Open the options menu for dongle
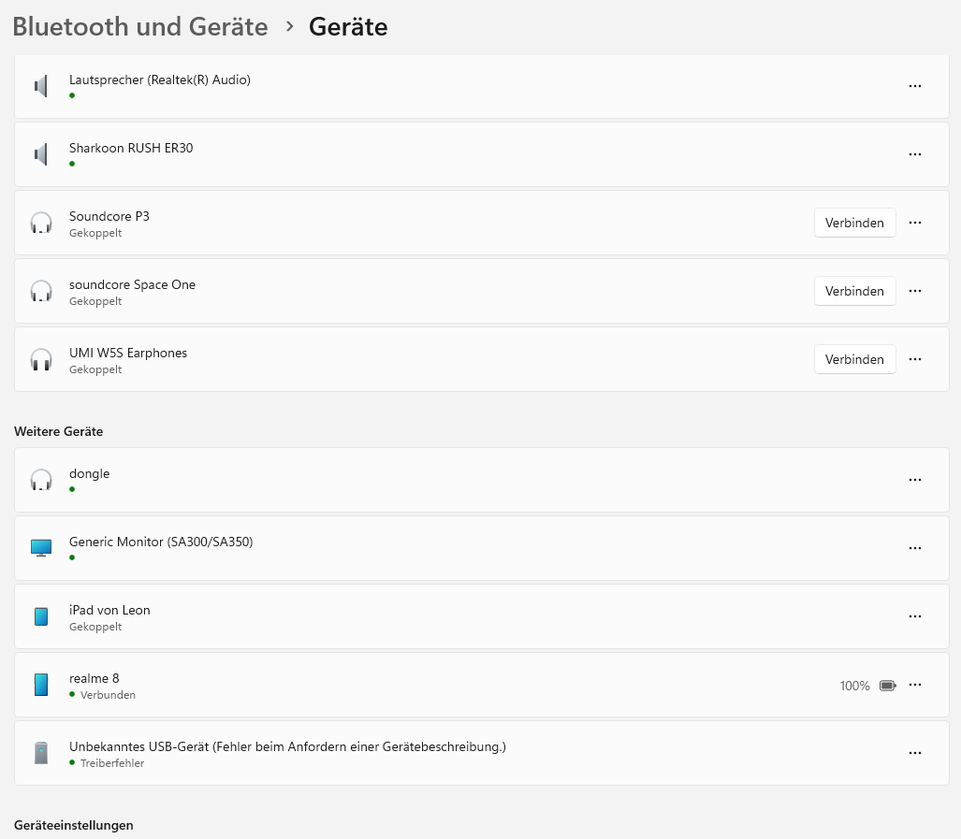This screenshot has height=839, width=961. 914,479
